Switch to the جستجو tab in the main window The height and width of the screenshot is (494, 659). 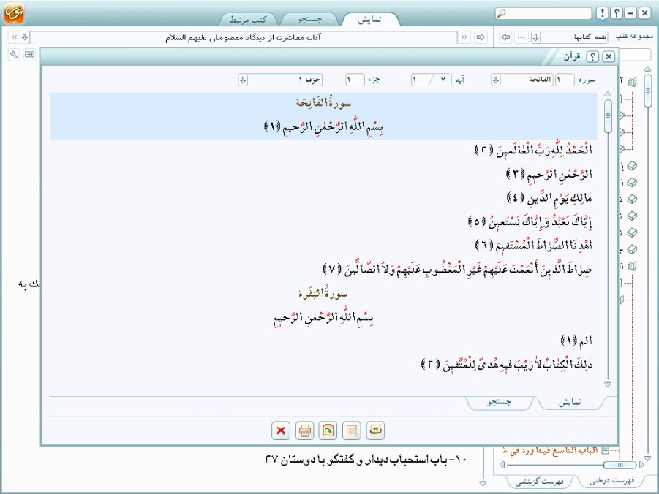point(309,19)
